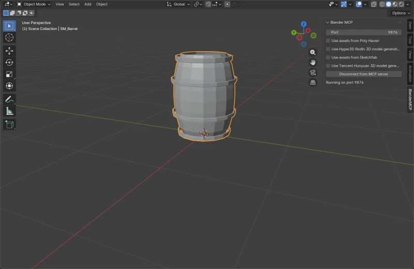Select the Select Box tool

point(9,26)
